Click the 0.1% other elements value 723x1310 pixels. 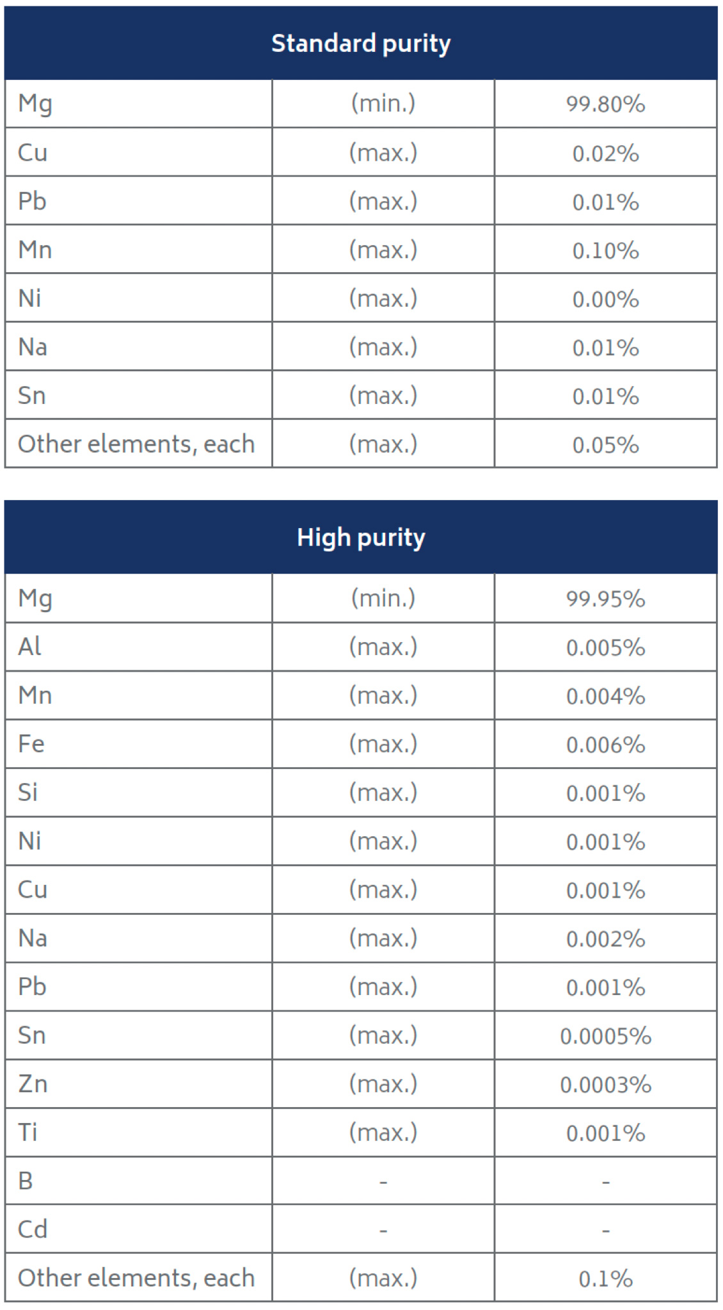[x=605, y=1279]
